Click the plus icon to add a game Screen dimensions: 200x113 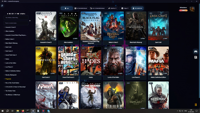30,21
